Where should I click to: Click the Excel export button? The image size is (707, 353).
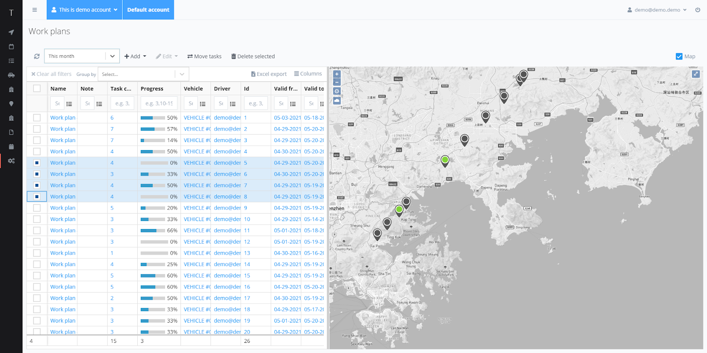(x=269, y=74)
